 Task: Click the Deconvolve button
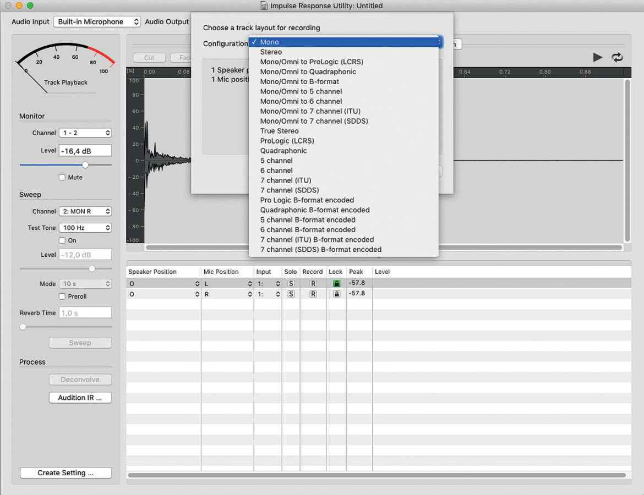point(80,380)
